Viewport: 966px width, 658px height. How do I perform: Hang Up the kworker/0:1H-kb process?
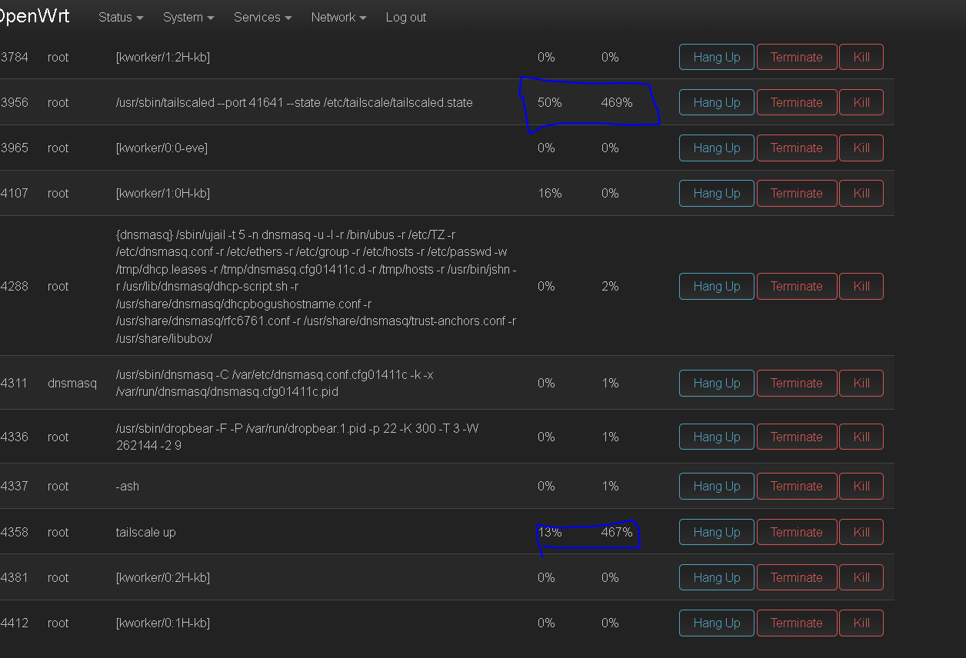[717, 623]
